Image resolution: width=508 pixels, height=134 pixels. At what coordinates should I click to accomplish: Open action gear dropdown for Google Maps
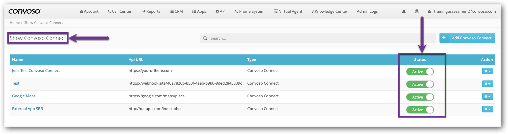[x=487, y=96]
